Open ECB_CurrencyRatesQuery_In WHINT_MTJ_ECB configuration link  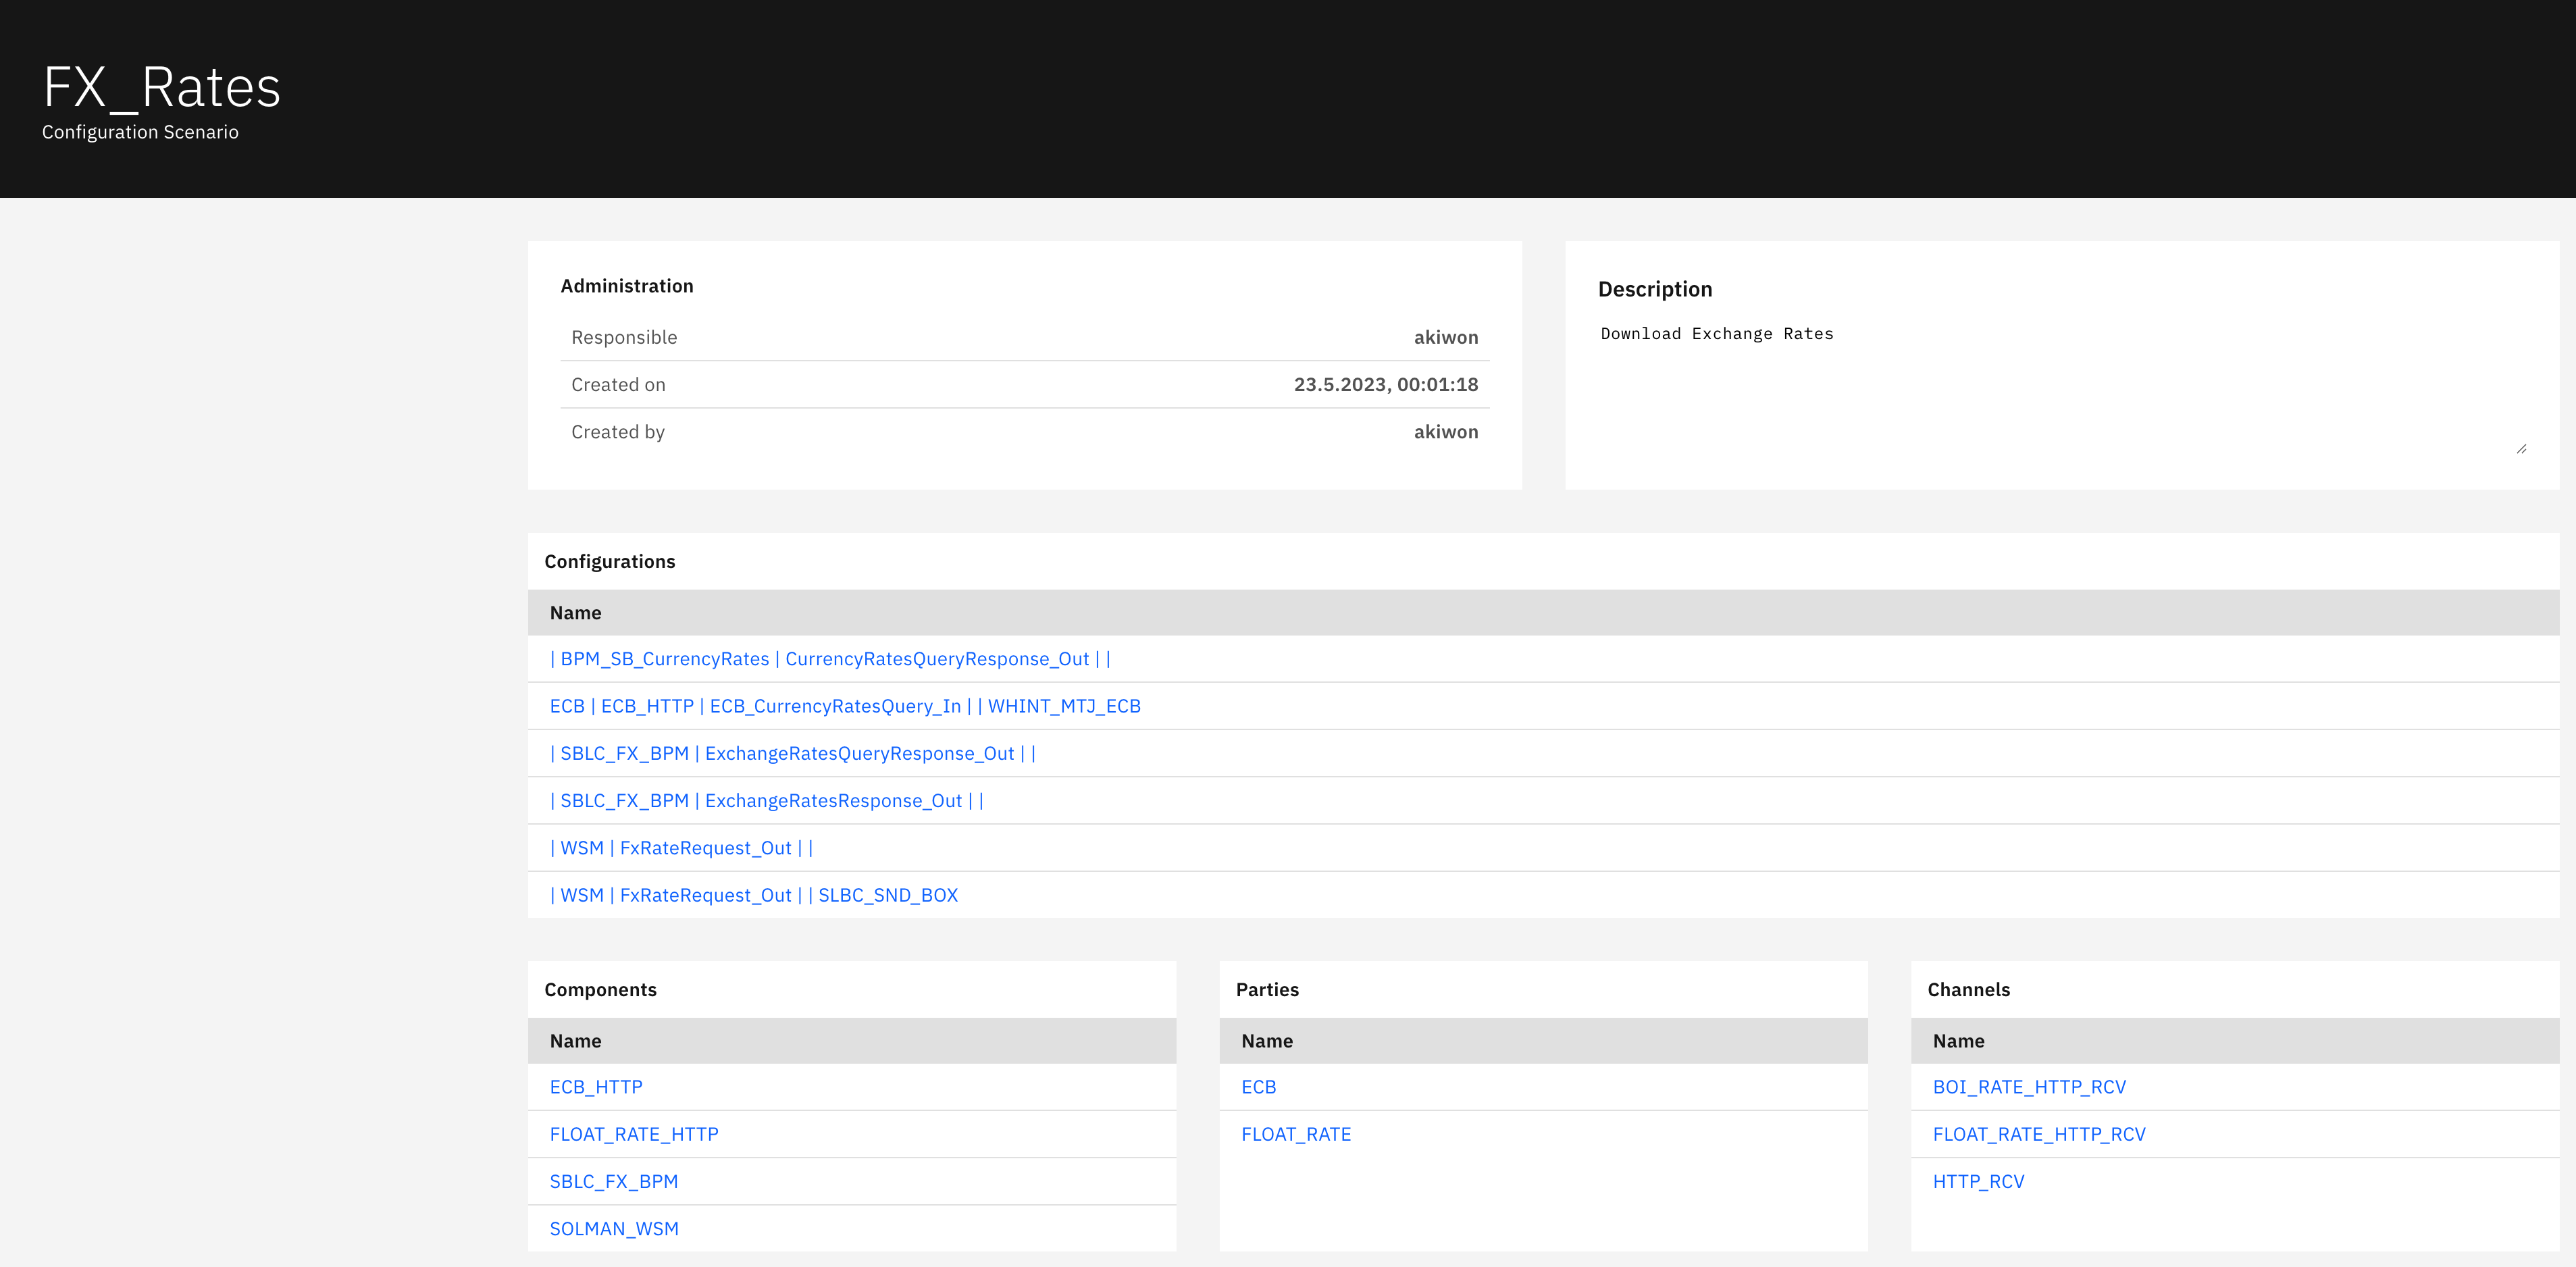844,706
